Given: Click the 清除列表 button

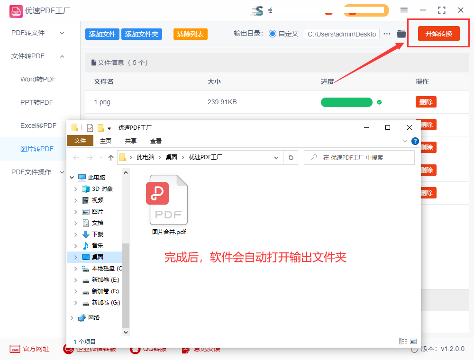Looking at the screenshot, I should (191, 34).
